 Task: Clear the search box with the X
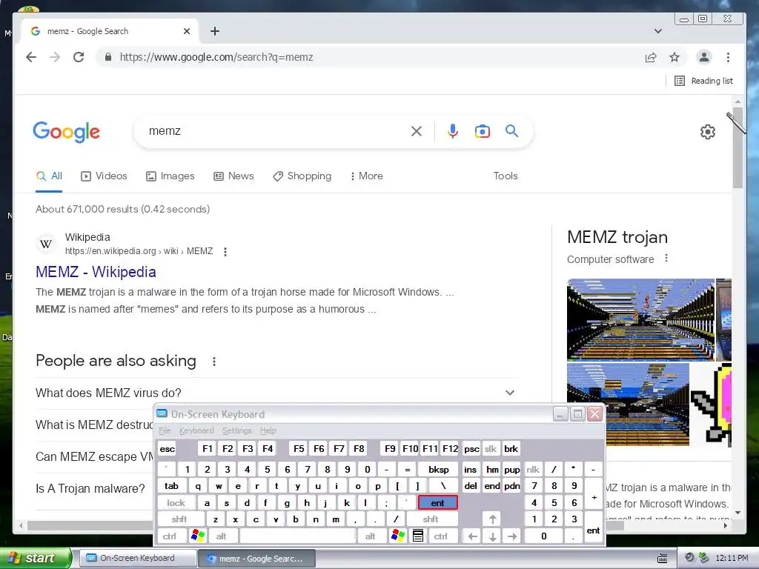[417, 131]
